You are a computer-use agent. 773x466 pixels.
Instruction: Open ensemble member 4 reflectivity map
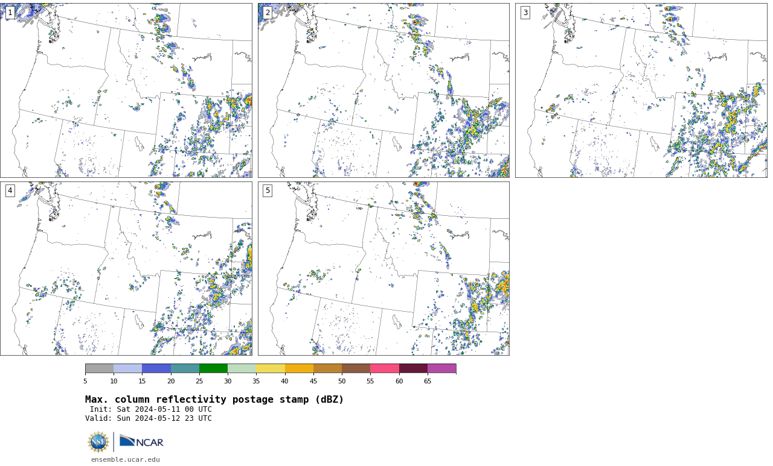[x=126, y=268]
